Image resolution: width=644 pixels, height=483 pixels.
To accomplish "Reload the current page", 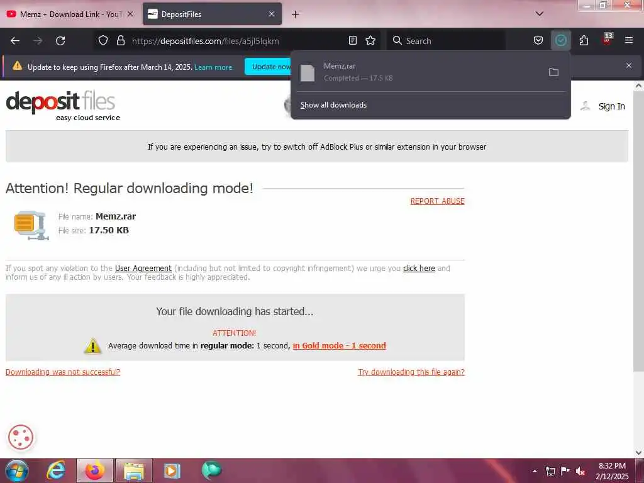I will (x=60, y=41).
